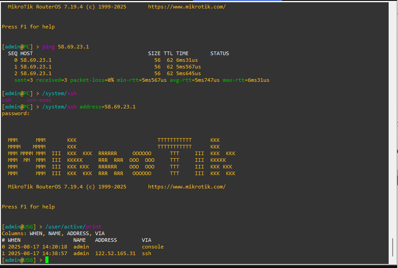Click 'min-rtt=5ms567us' in the ping summary
This screenshot has width=398, height=268.
142,80
